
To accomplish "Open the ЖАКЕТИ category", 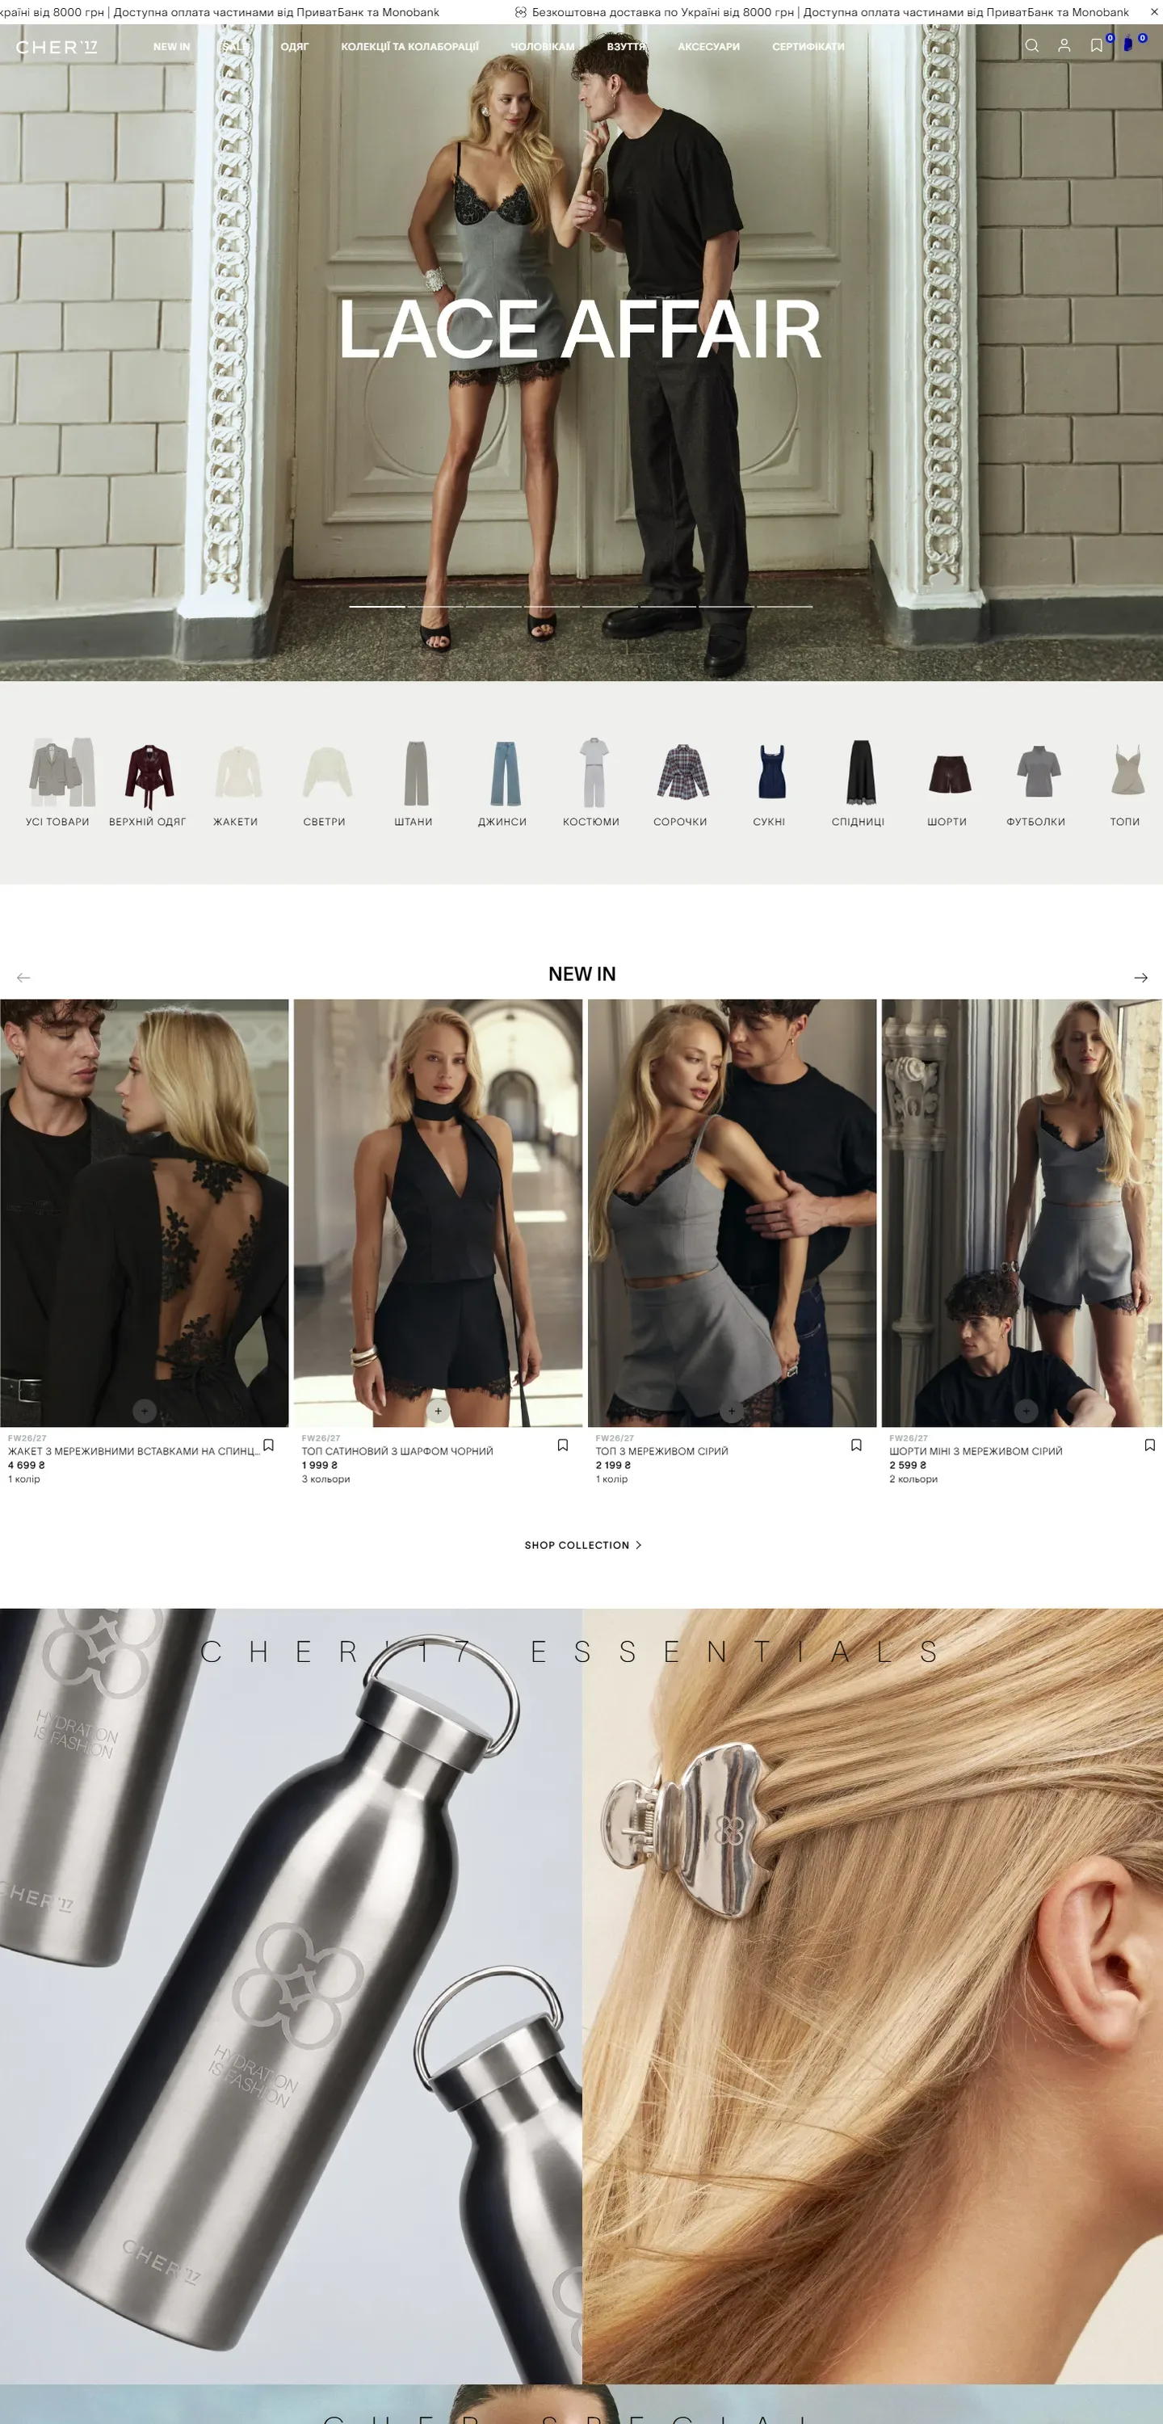I will [235, 783].
